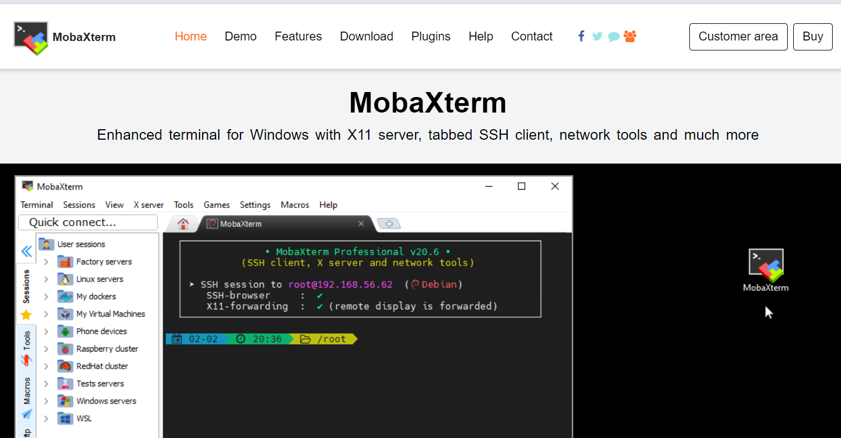Viewport: 841px width, 438px height.
Task: Open the Sessions menu in the menu bar
Action: [79, 205]
